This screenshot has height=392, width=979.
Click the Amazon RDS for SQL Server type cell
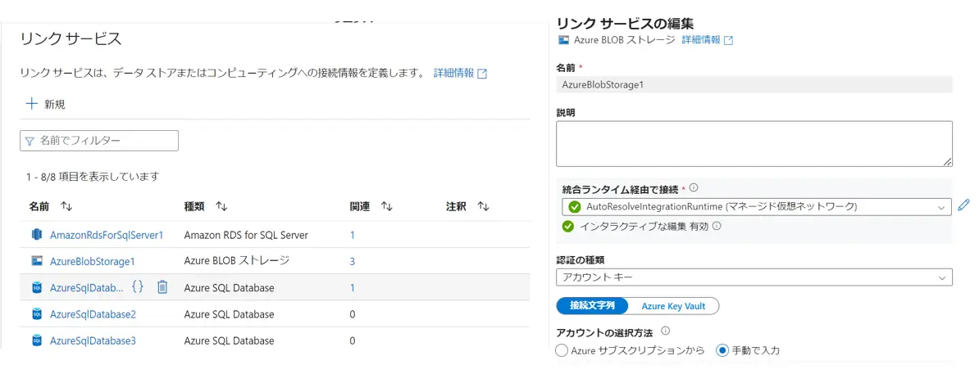[246, 235]
